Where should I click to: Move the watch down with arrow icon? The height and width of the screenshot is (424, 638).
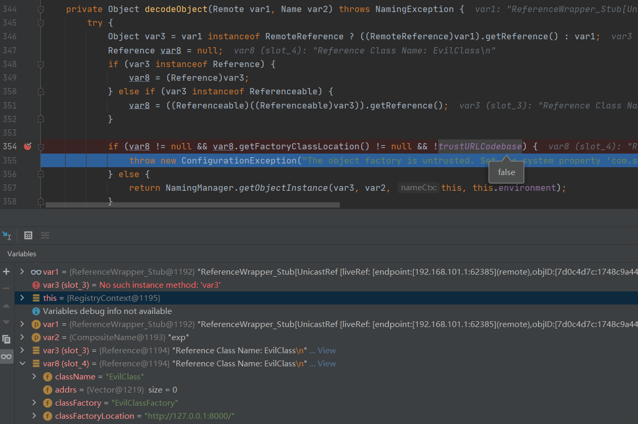tap(6, 322)
